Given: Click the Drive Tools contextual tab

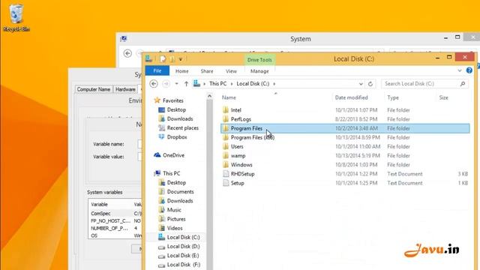Looking at the screenshot, I should 259,60.
